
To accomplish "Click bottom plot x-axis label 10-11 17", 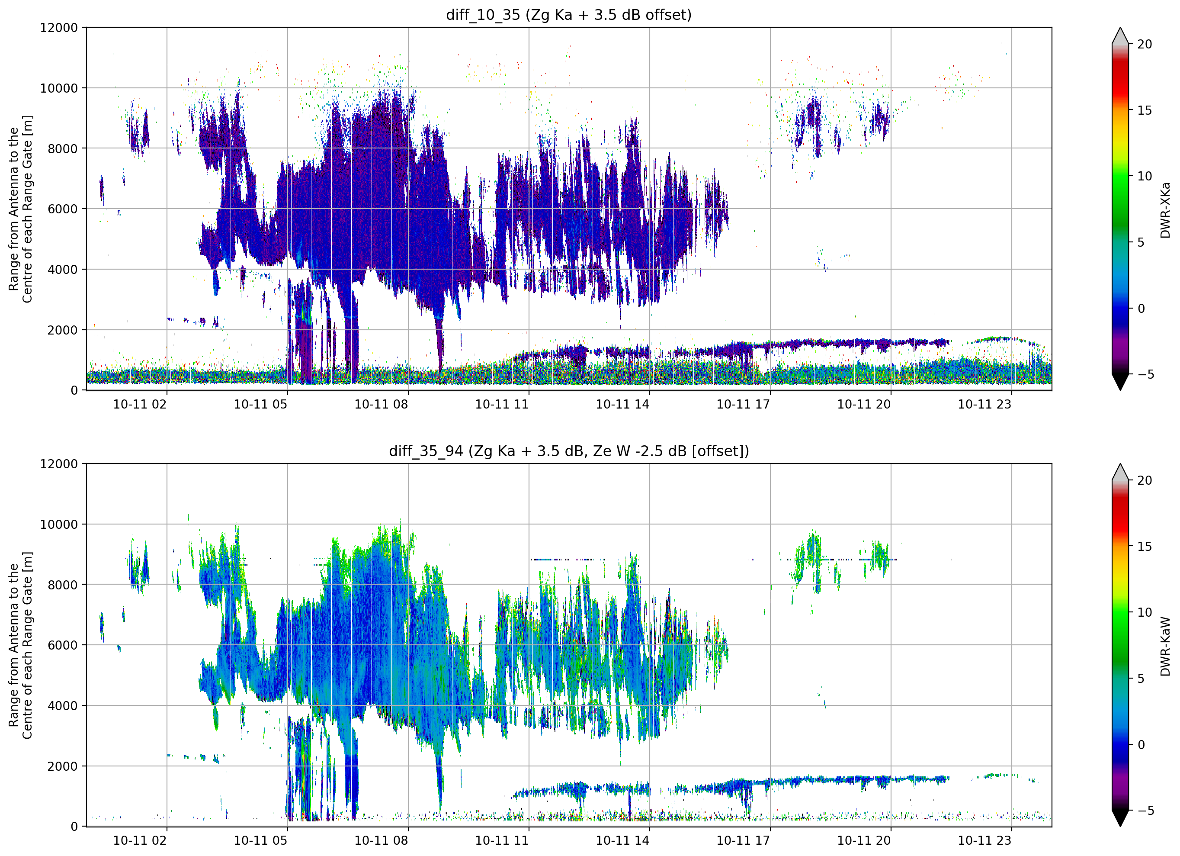I will pos(744,840).
